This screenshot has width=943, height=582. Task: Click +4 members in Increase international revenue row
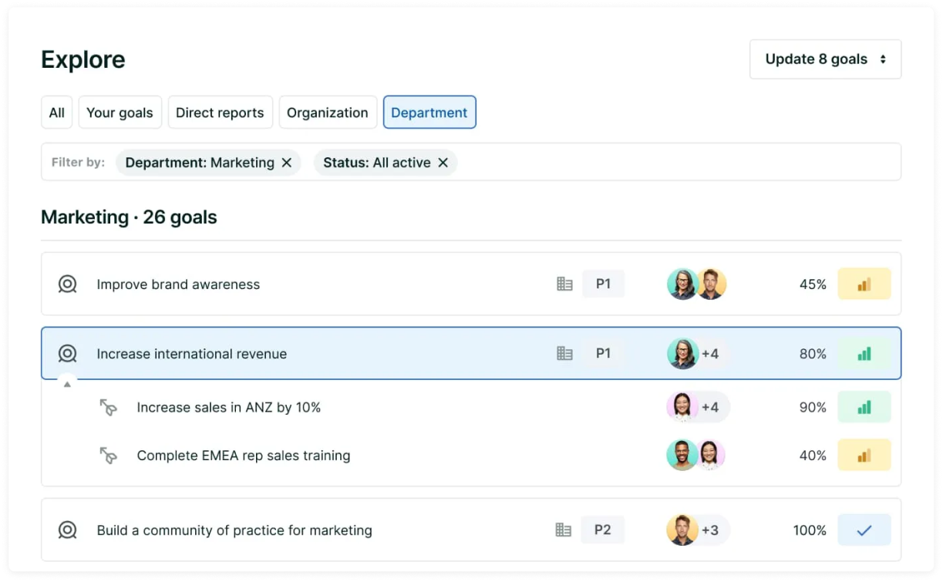710,354
